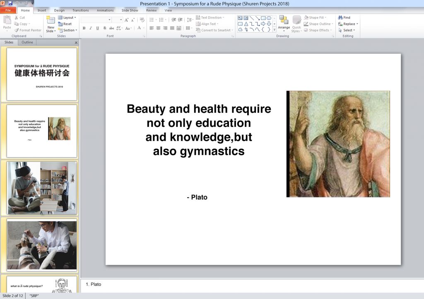Image resolution: width=424 pixels, height=299 pixels.
Task: Click the Find binoculars icon
Action: tap(340, 18)
